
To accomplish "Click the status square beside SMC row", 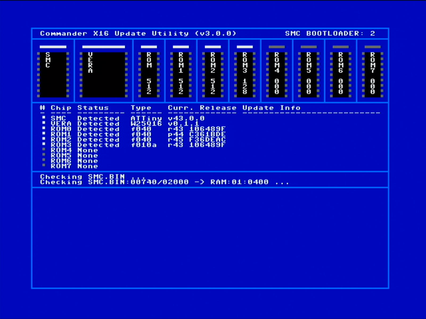I will pos(44,117).
